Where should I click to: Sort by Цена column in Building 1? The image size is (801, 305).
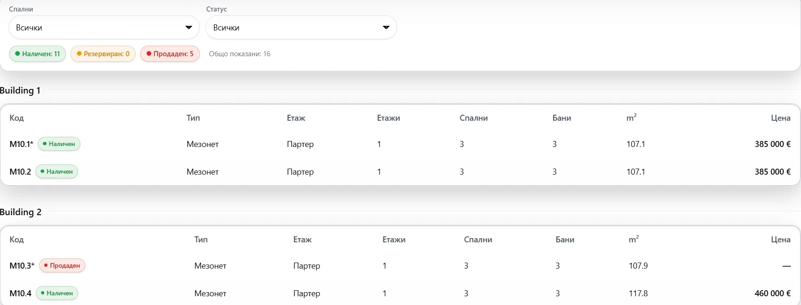click(781, 118)
